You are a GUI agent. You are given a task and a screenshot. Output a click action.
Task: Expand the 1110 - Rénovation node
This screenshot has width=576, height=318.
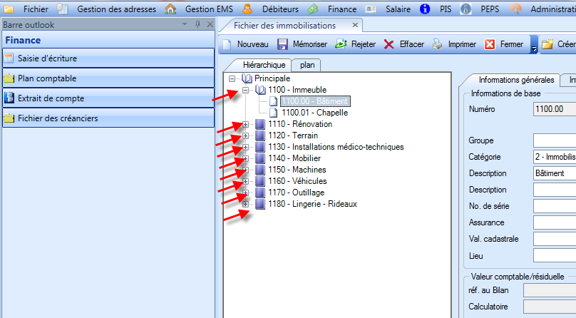tap(245, 124)
